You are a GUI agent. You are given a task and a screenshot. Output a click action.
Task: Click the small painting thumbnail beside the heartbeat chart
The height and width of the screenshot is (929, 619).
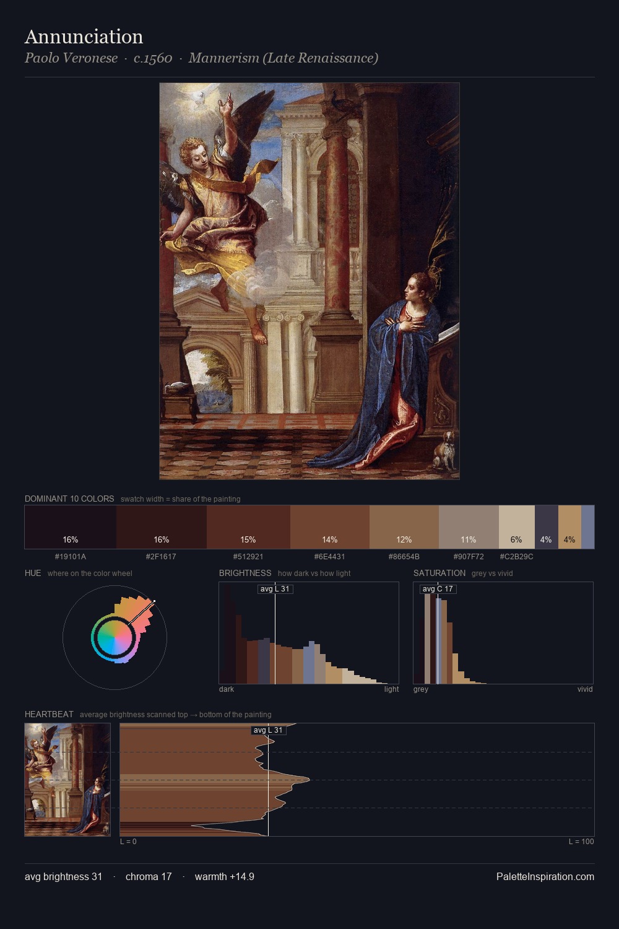tap(67, 780)
